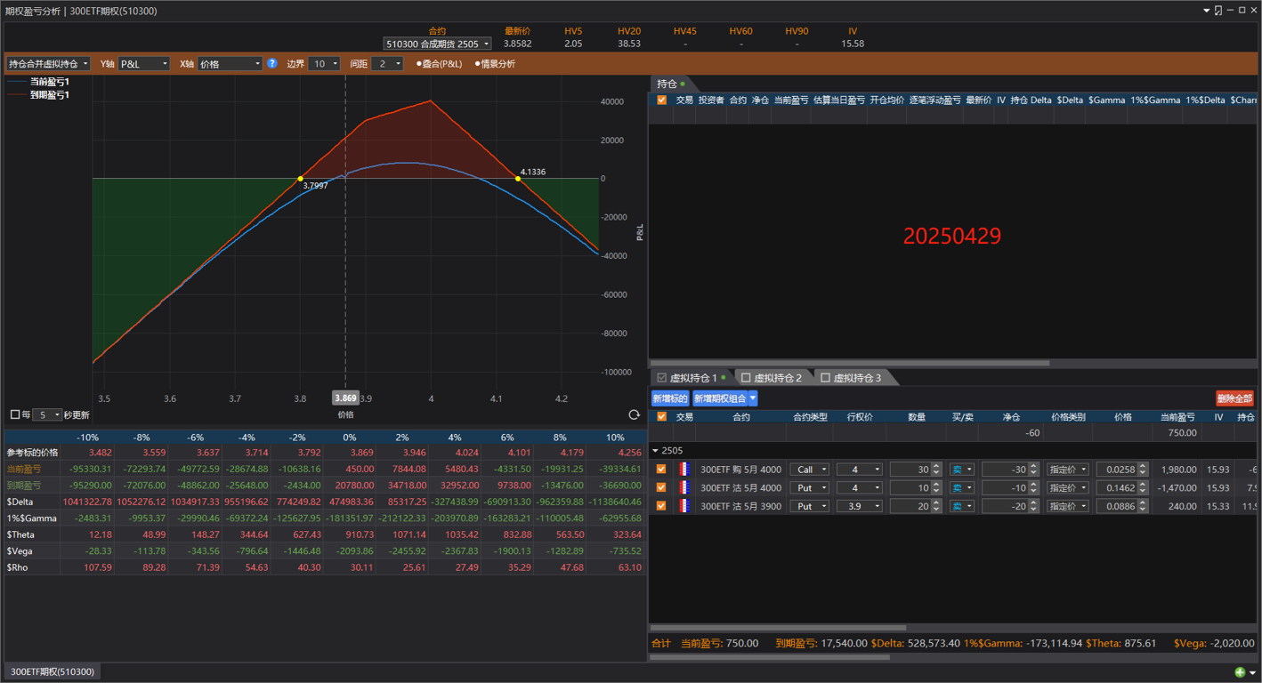Click the yellow breakeven marker at 4.1336

coord(518,179)
